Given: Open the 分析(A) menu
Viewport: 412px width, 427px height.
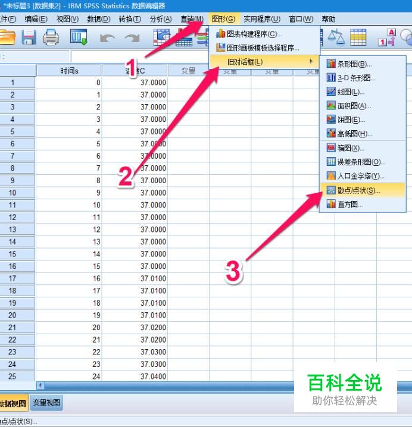Looking at the screenshot, I should click(161, 19).
